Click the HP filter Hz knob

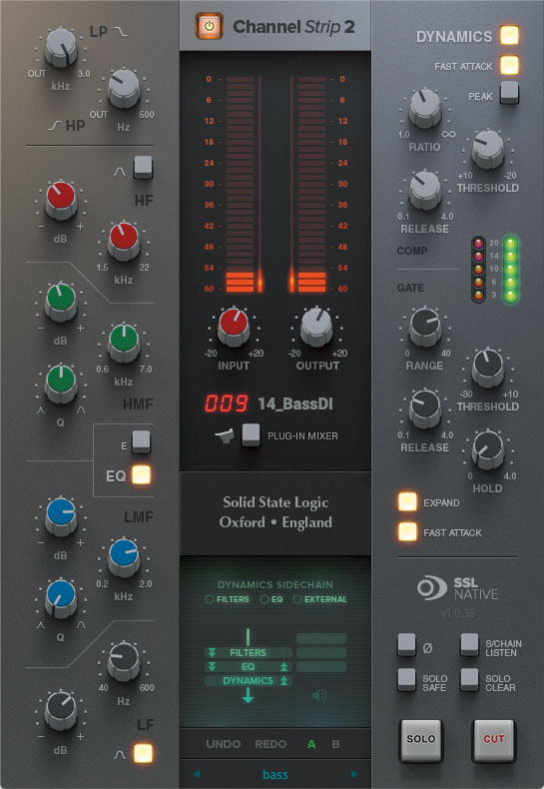point(124,88)
